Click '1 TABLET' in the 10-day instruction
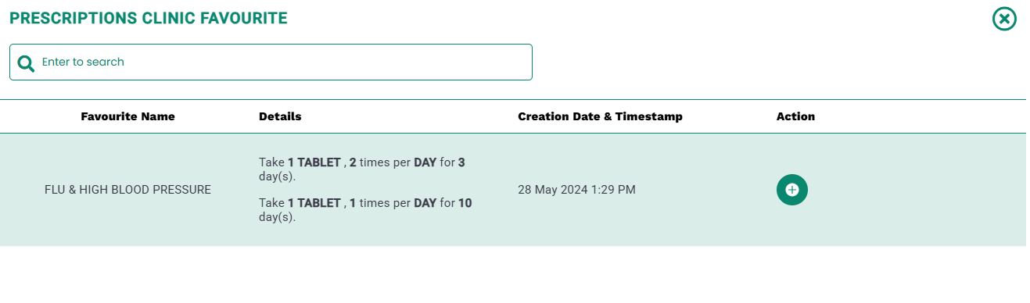 tap(314, 203)
